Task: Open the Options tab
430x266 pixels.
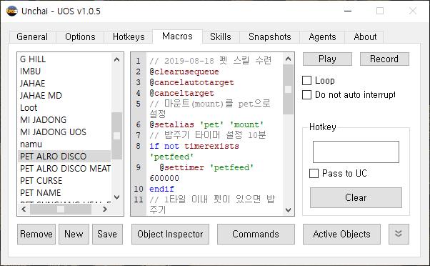Action: coord(80,37)
